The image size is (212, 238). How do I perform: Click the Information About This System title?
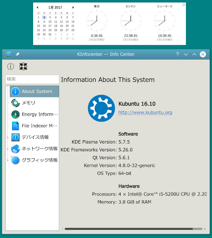(x=107, y=80)
